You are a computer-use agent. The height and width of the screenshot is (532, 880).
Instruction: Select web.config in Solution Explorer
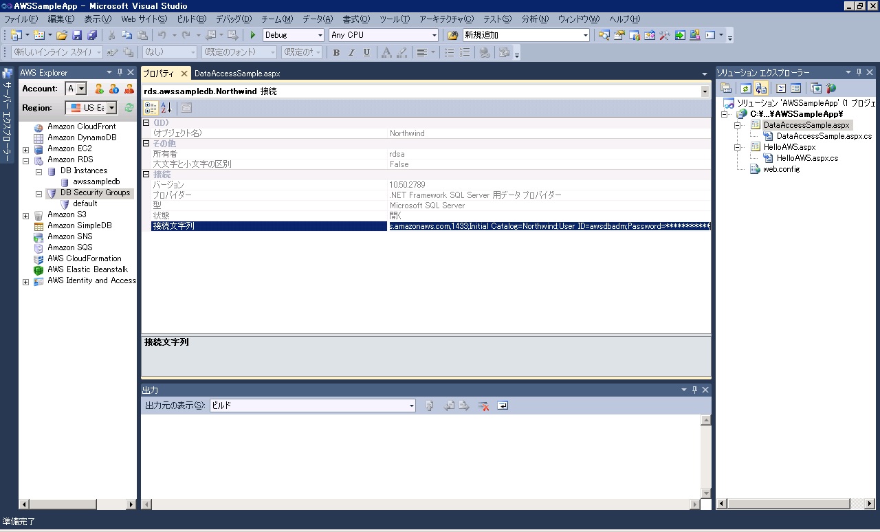(x=781, y=169)
